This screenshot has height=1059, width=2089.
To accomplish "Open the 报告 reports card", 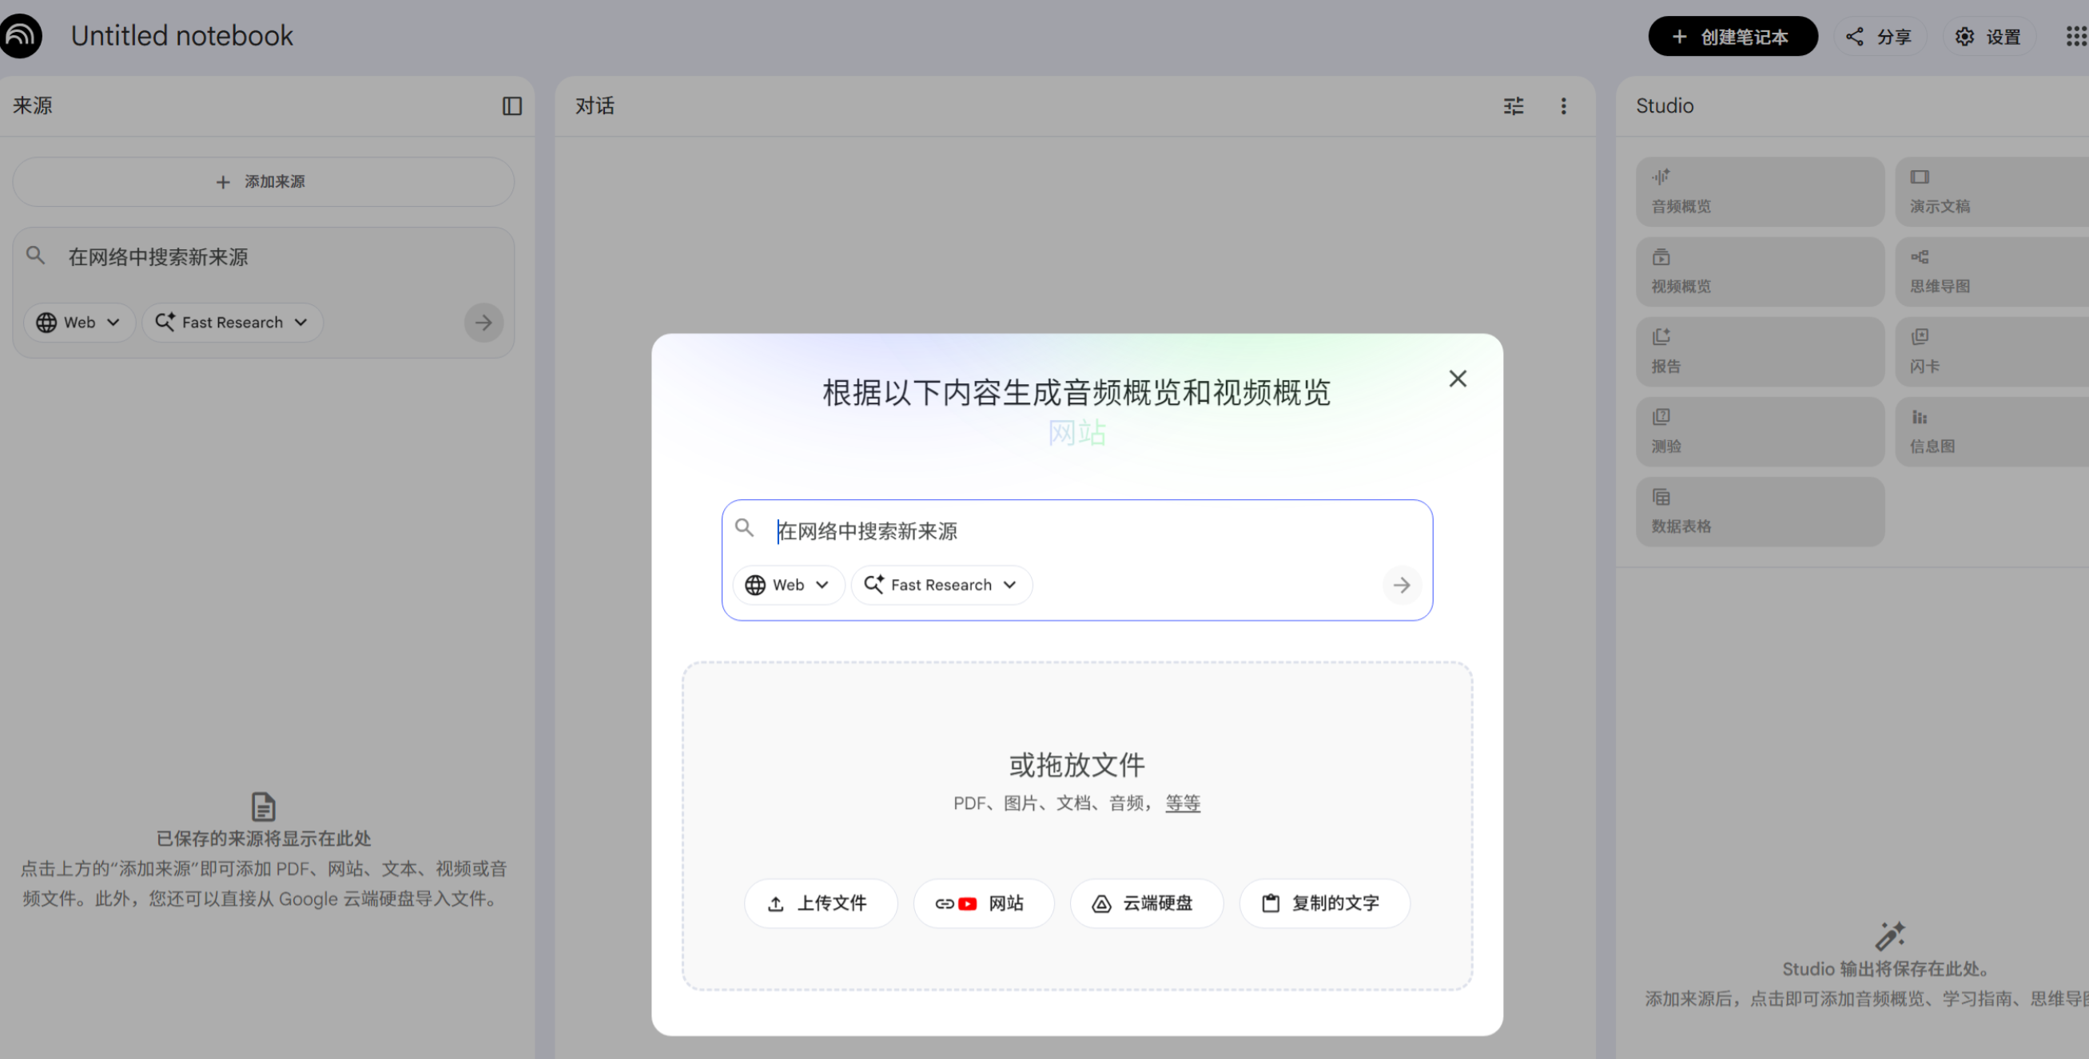I will (1760, 351).
